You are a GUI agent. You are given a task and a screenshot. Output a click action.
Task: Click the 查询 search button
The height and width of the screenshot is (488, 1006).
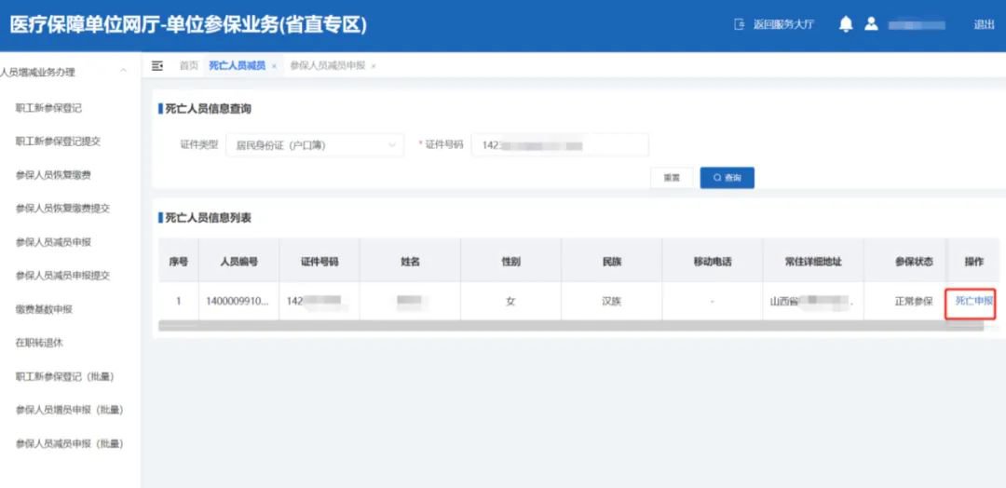click(727, 178)
